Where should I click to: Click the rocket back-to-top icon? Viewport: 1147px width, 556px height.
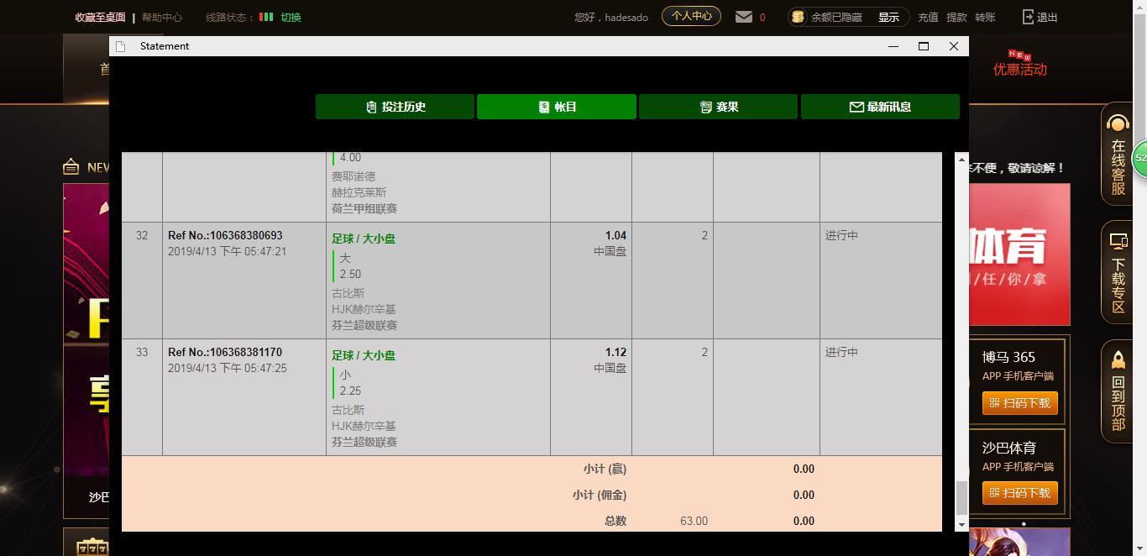[x=1118, y=360]
